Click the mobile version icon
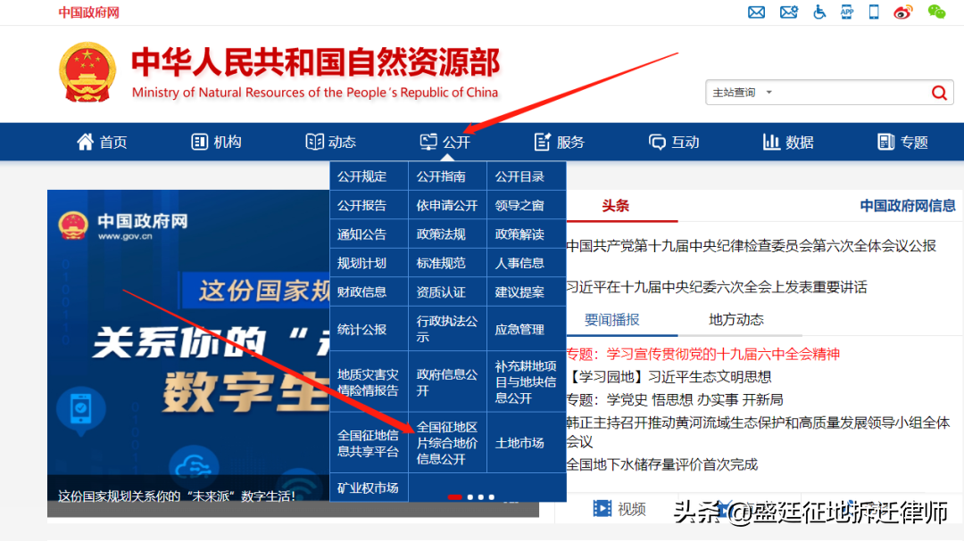964x541 pixels. (x=873, y=12)
